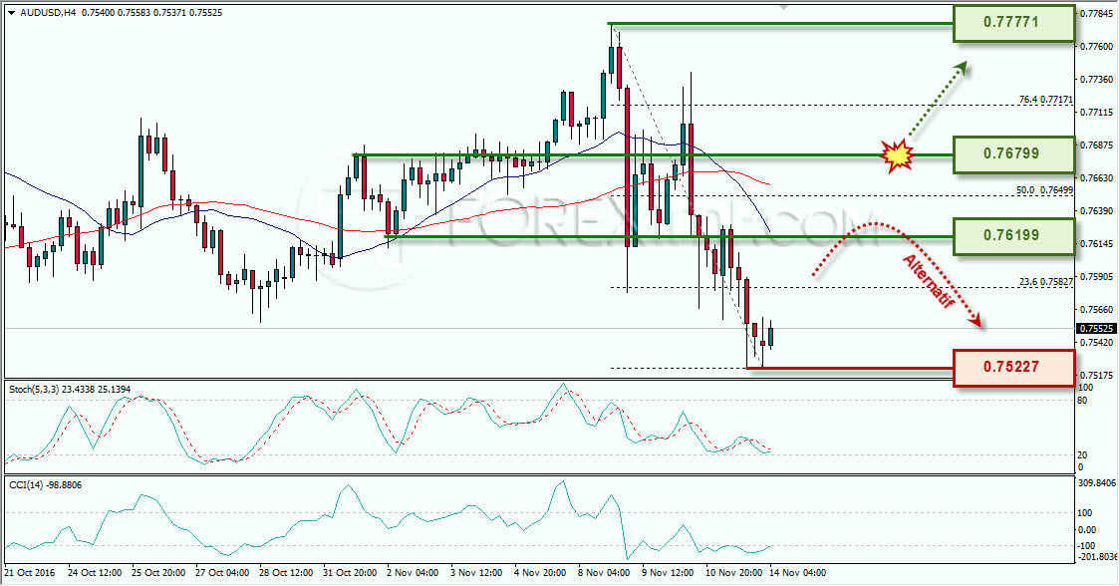Viewport: 1119px width, 586px height.
Task: Select the Fibonacci 23.6 0.75827 label
Action: [1045, 282]
